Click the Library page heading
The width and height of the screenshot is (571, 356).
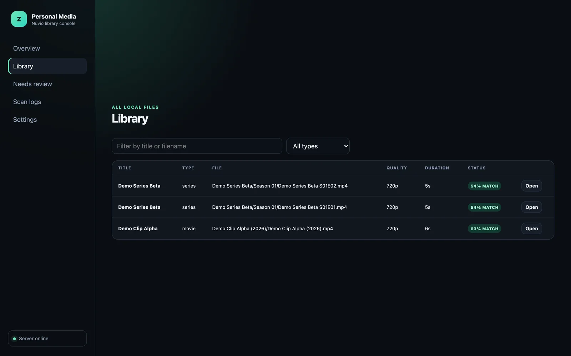[x=130, y=119]
